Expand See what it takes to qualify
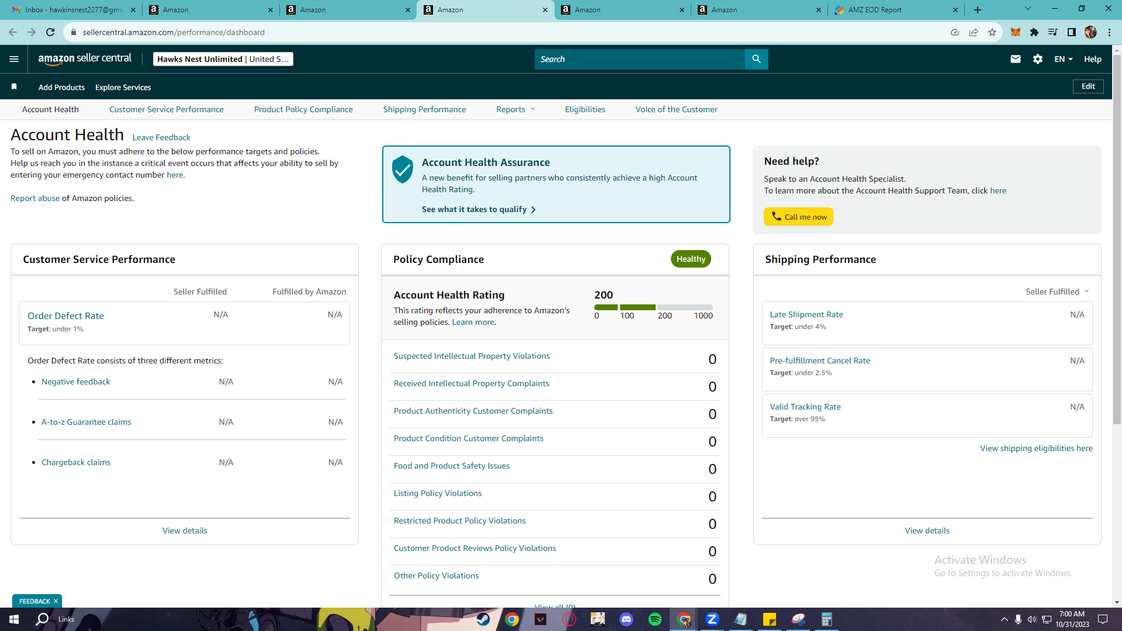1122x631 pixels. point(479,209)
